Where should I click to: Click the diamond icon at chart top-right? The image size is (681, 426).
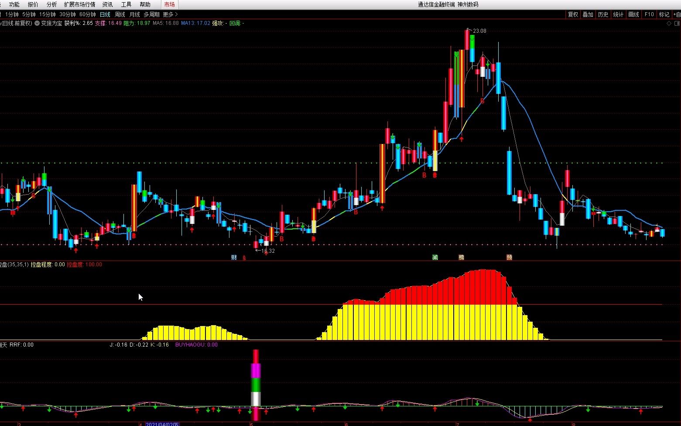pyautogui.click(x=669, y=24)
